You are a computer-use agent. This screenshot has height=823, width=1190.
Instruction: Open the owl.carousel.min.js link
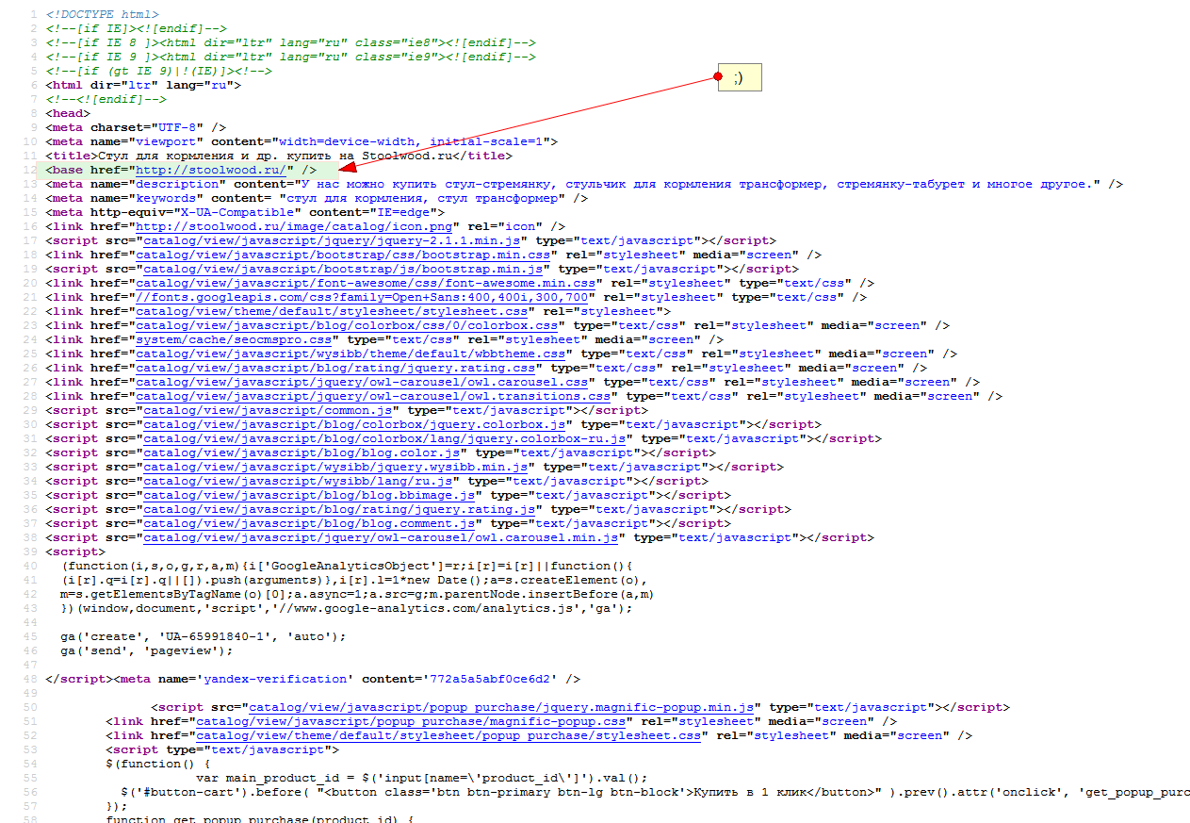pos(381,537)
